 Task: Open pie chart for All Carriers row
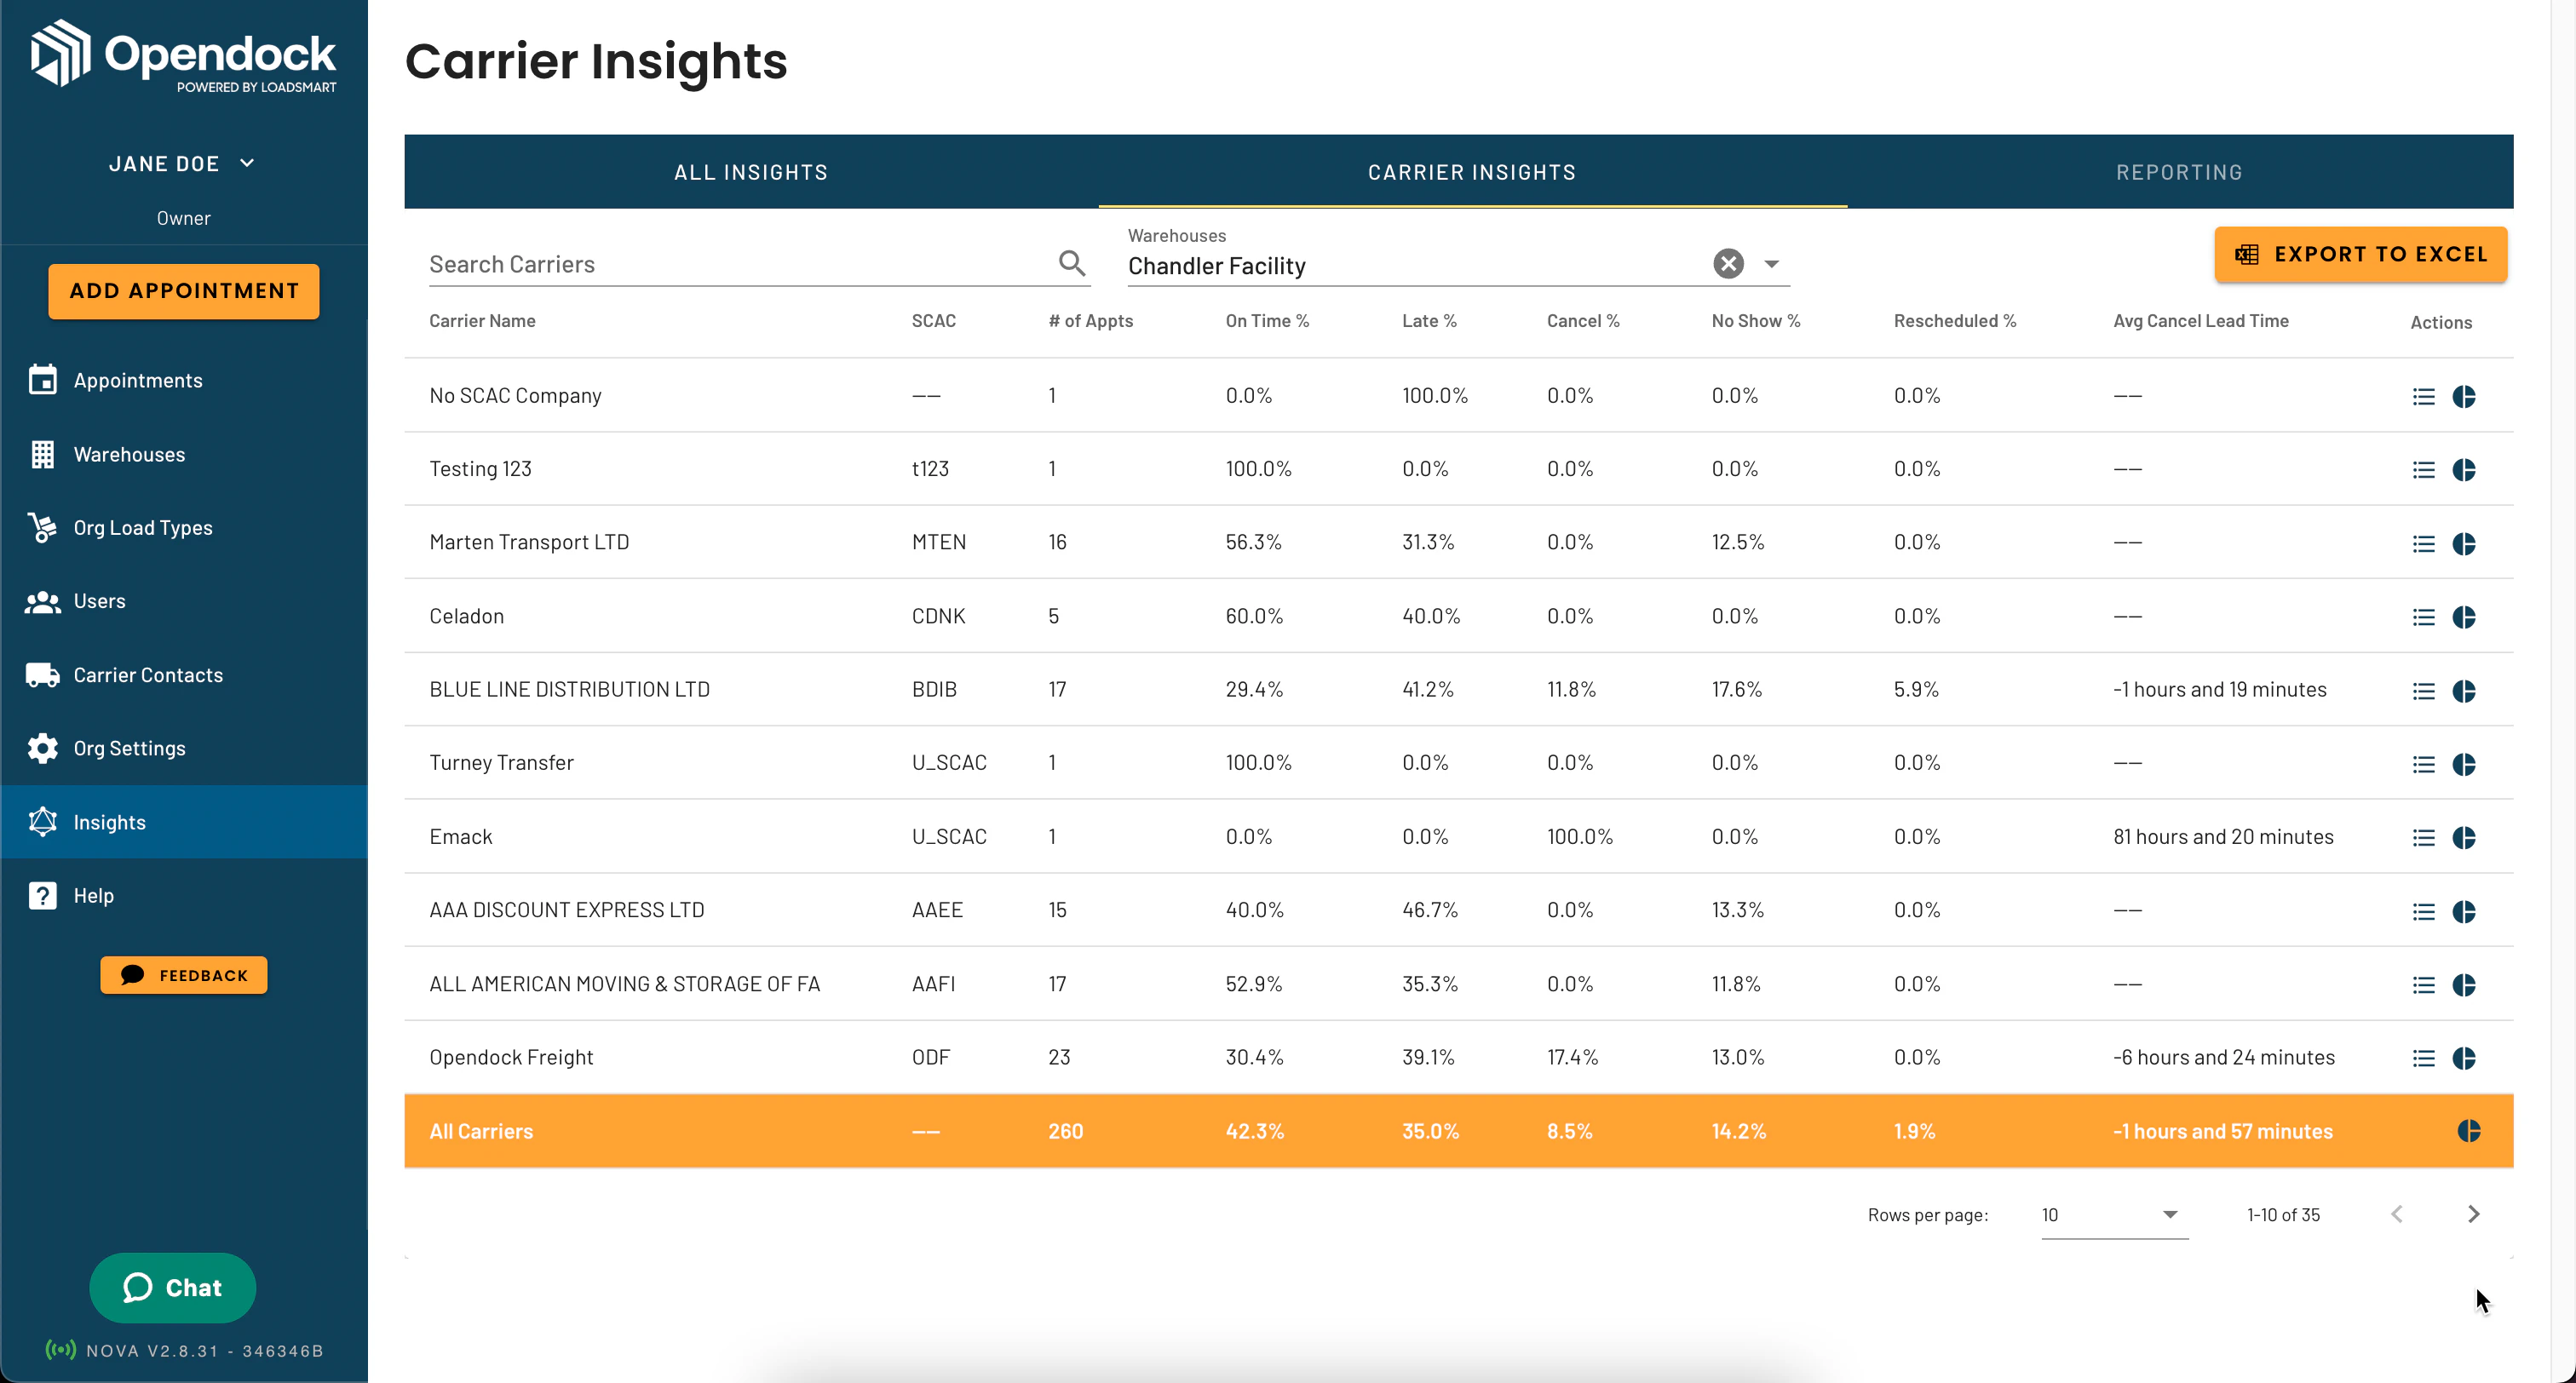(x=2468, y=1131)
